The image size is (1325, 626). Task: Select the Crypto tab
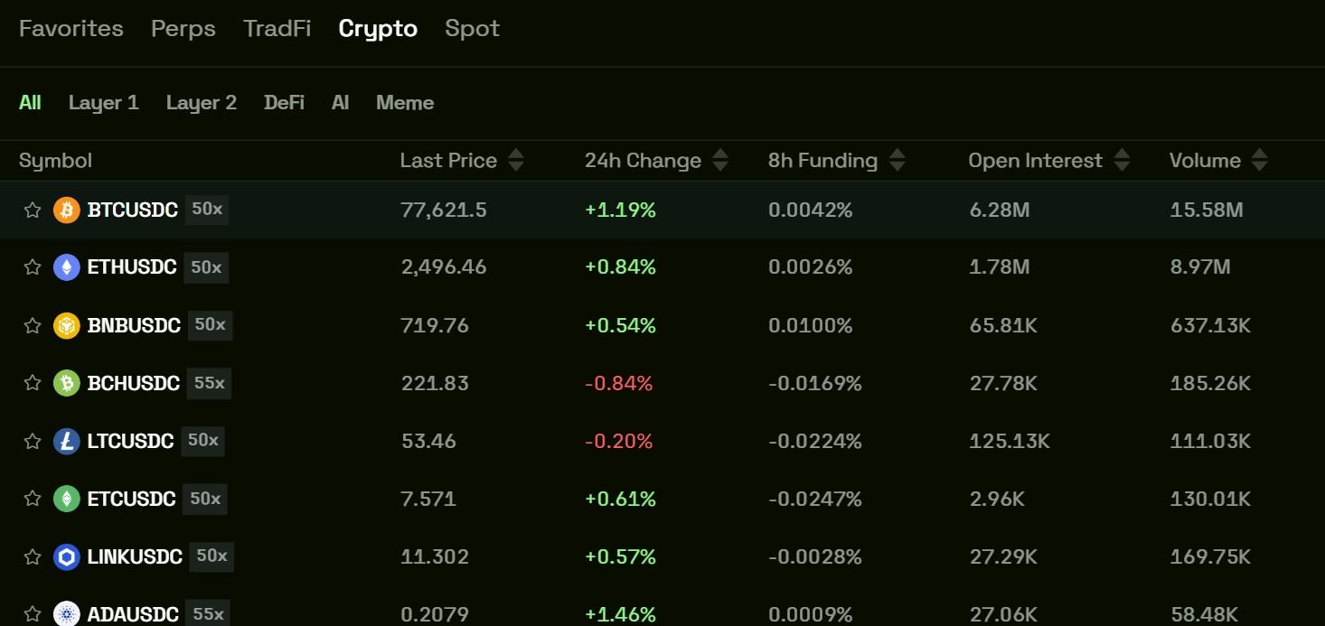[378, 29]
